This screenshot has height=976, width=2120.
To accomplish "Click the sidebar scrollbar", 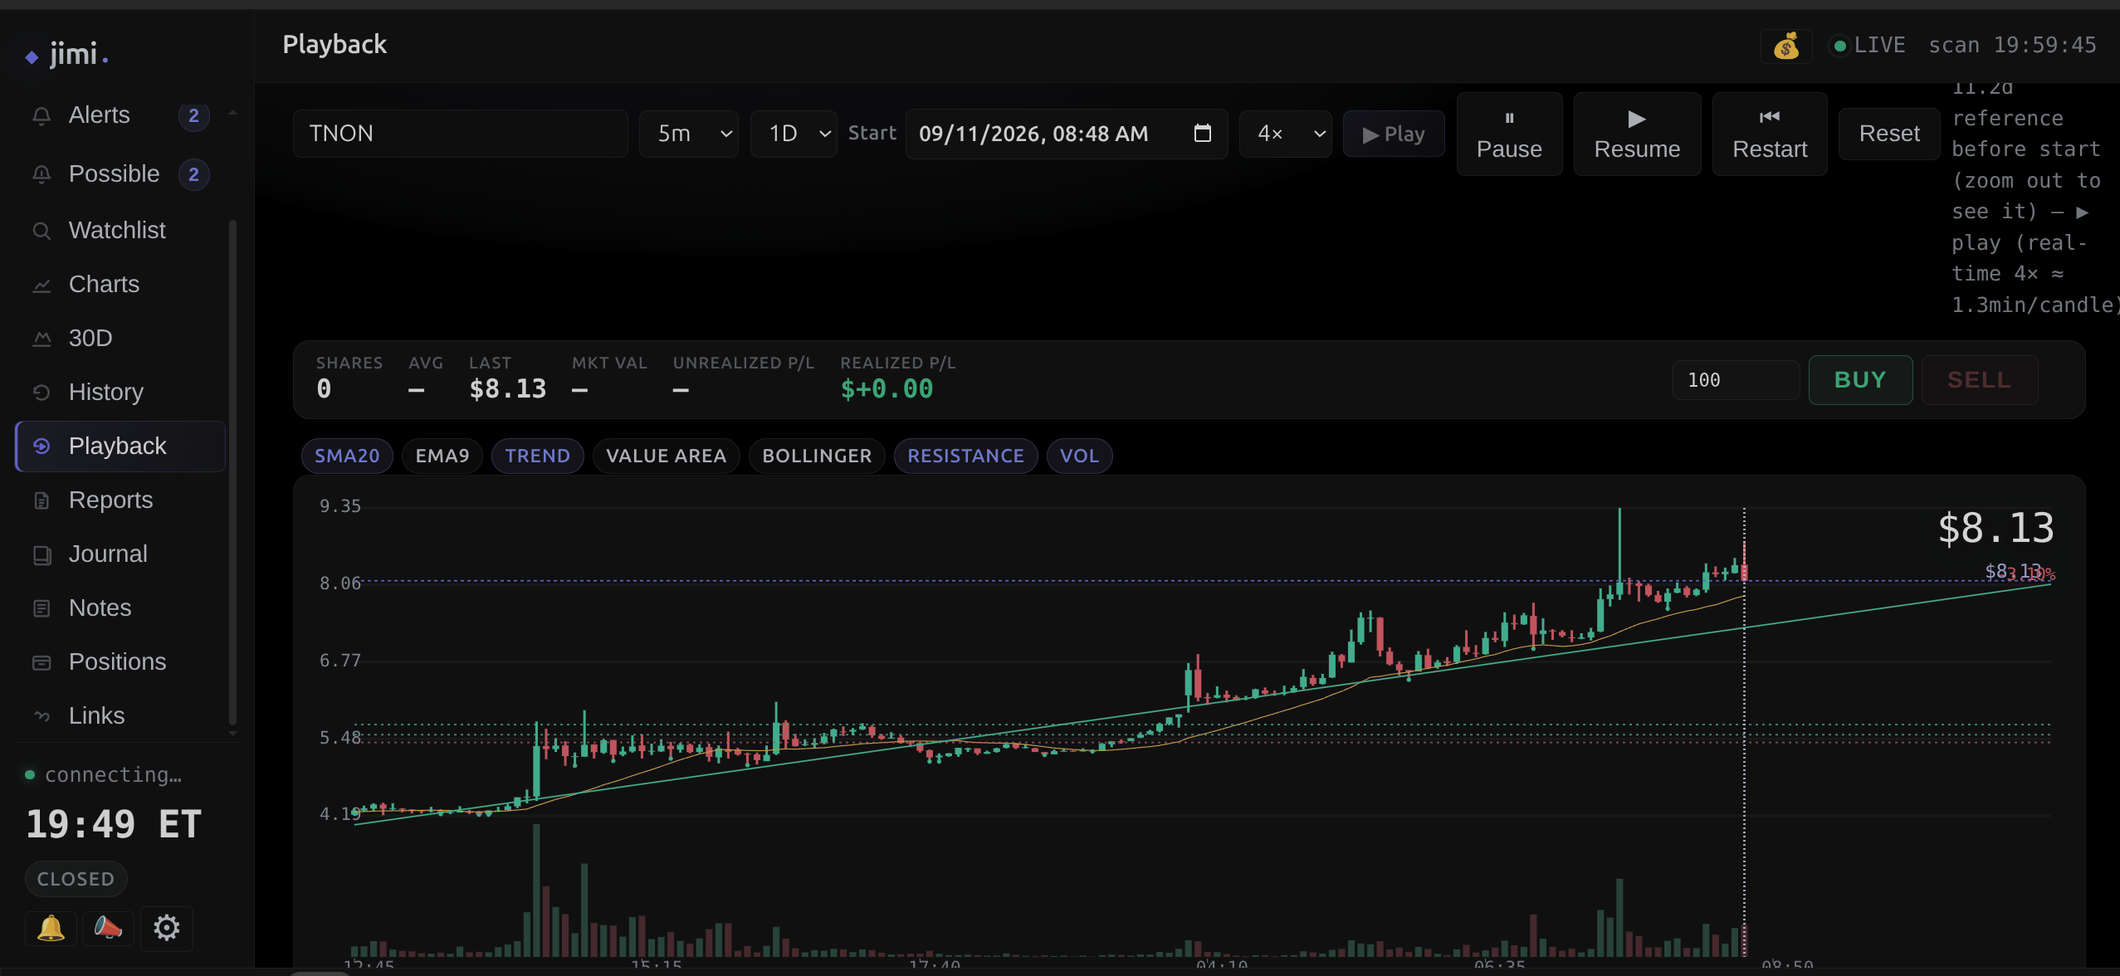I will point(232,473).
